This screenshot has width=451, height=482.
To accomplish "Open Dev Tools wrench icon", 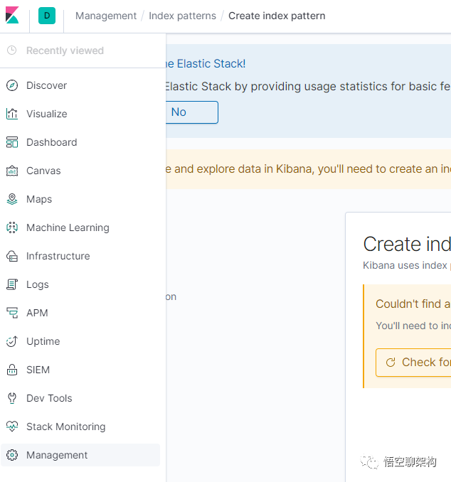I will pos(12,398).
